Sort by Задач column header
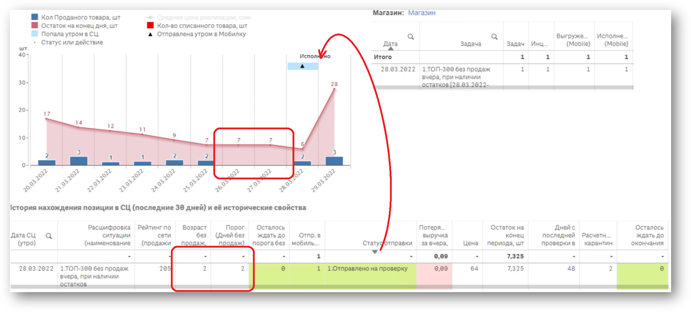The width and height of the screenshot is (691, 312). tap(515, 44)
